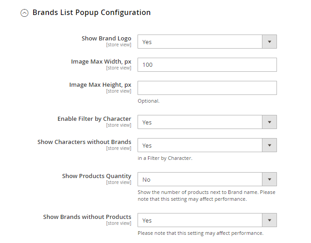This screenshot has height=243, width=311.
Task: Click the empty Image Max Height field
Action: pyautogui.click(x=207, y=88)
